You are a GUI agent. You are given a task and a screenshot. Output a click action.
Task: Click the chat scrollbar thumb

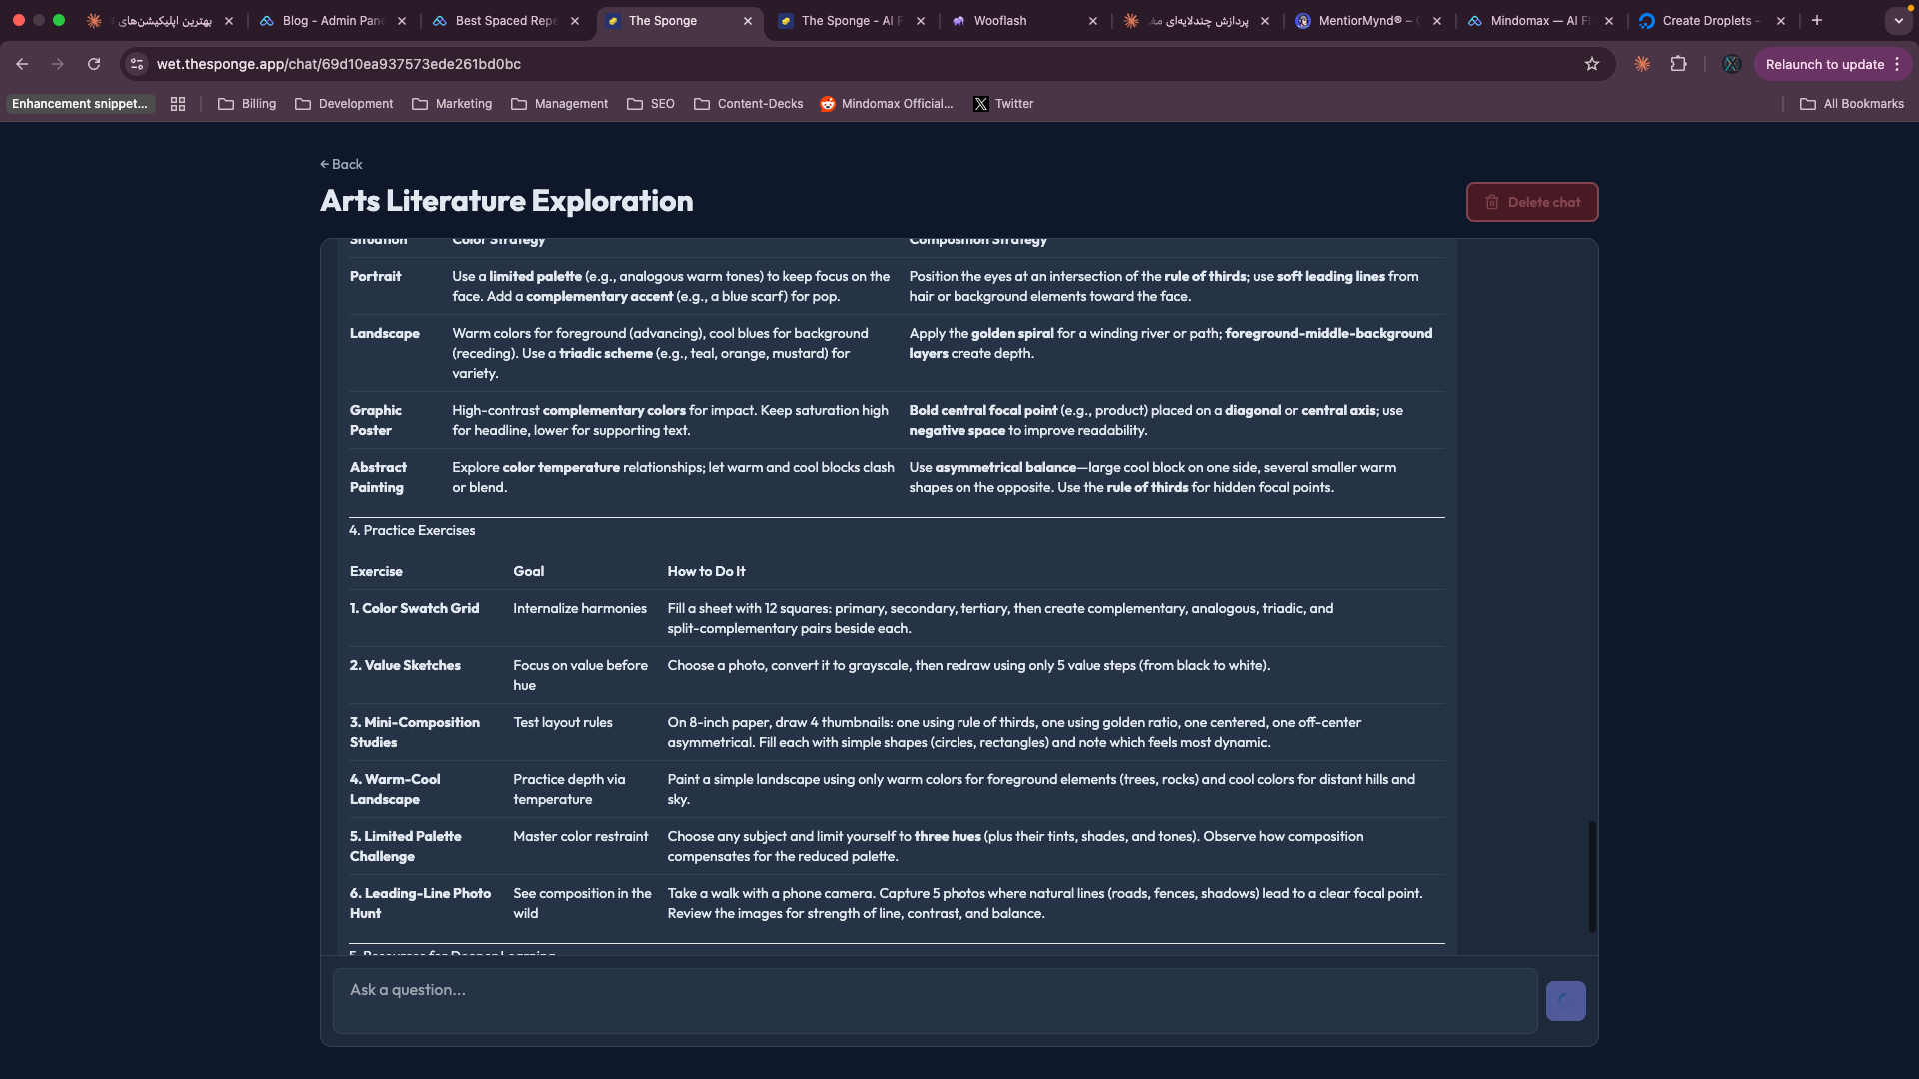pyautogui.click(x=1592, y=876)
